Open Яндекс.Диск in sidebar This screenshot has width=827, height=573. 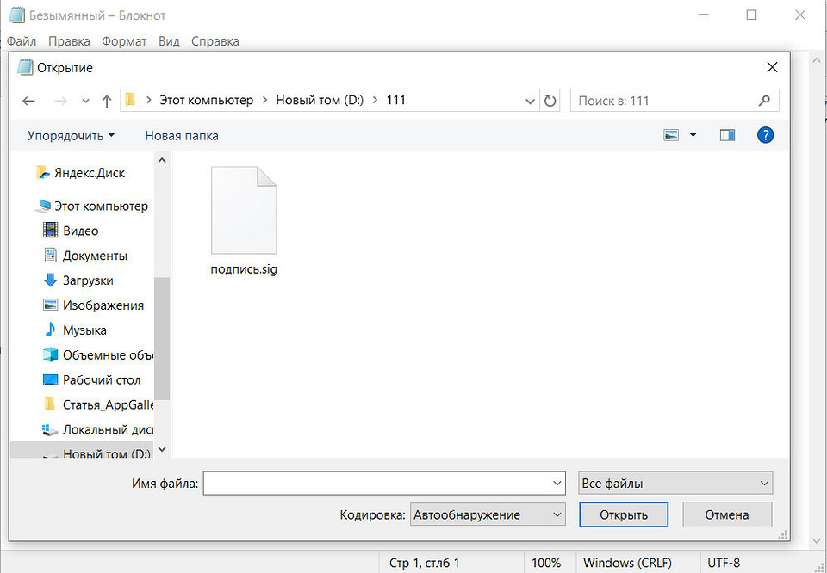point(89,173)
